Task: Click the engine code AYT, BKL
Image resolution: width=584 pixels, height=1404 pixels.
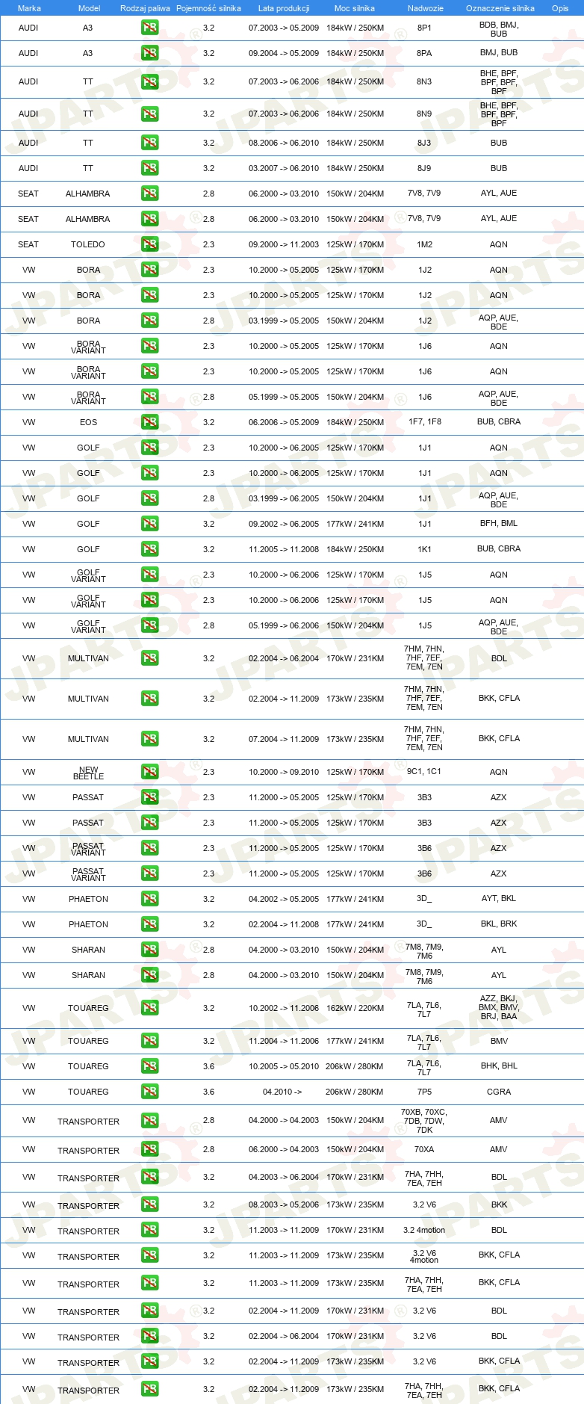Action: (x=499, y=898)
